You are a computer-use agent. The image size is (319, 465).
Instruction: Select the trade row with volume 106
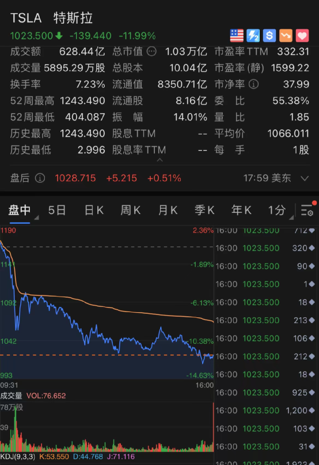coord(265,339)
